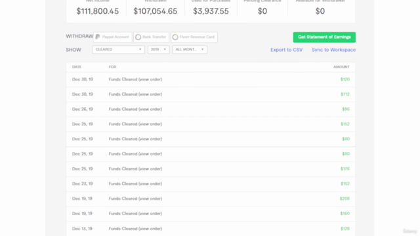This screenshot has height=236, width=420.
Task: Click the $96 amount
Action: coord(346,109)
